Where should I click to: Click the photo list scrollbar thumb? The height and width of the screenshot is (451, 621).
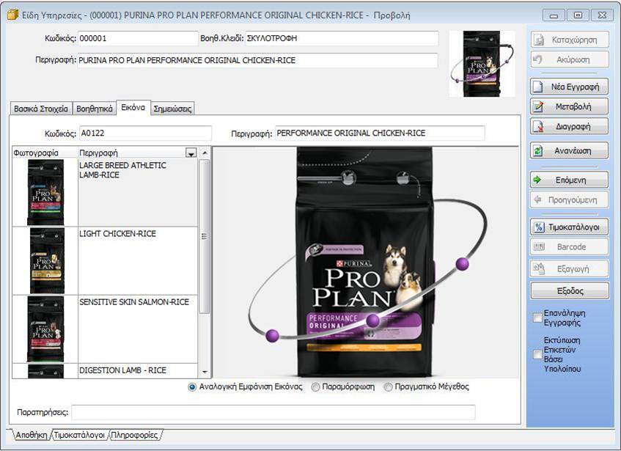(205, 236)
